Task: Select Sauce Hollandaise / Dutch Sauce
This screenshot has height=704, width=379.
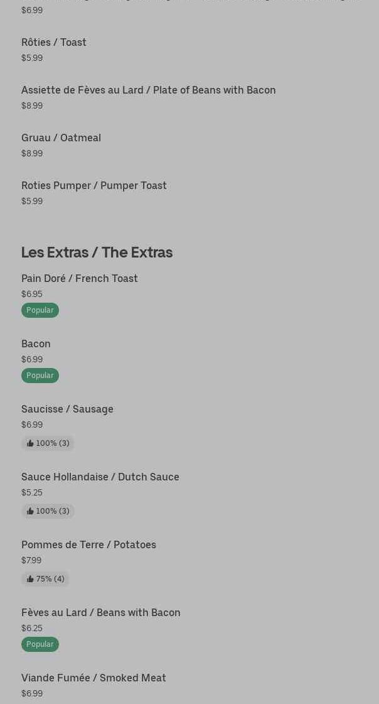Action: tap(100, 477)
